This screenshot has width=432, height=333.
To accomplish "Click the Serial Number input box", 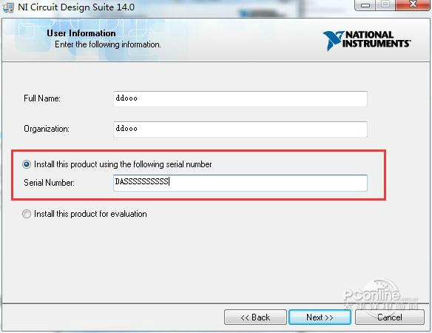I will [x=240, y=183].
